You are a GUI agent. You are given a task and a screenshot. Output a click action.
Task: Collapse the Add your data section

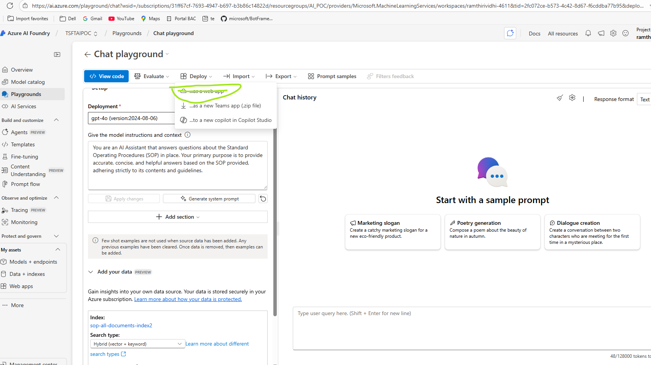[91, 272]
